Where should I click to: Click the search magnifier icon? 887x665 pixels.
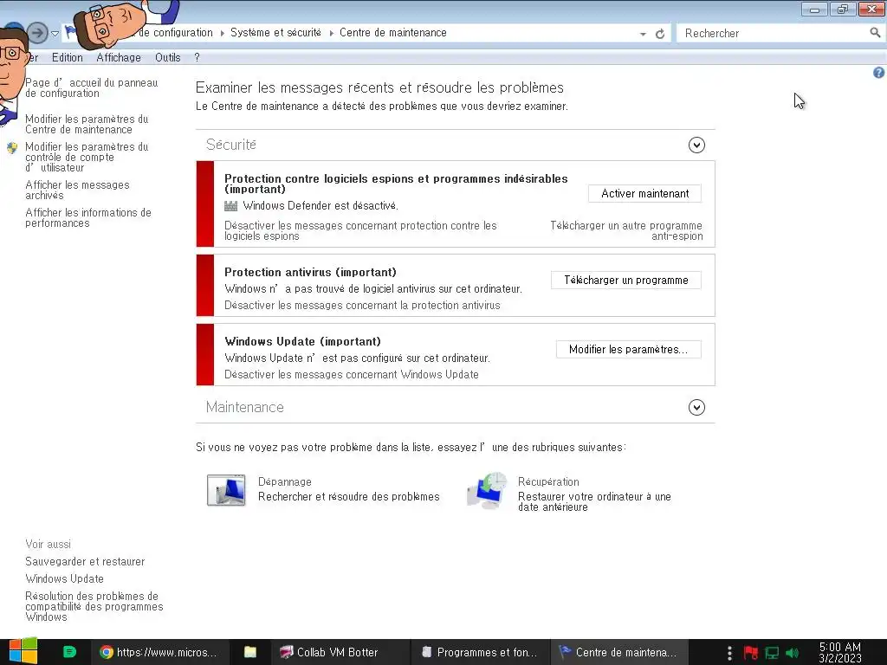(x=875, y=33)
